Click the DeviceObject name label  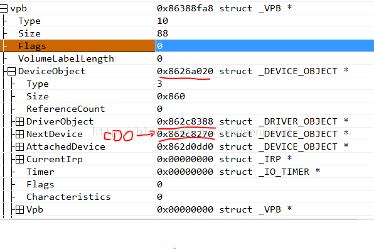click(x=51, y=71)
